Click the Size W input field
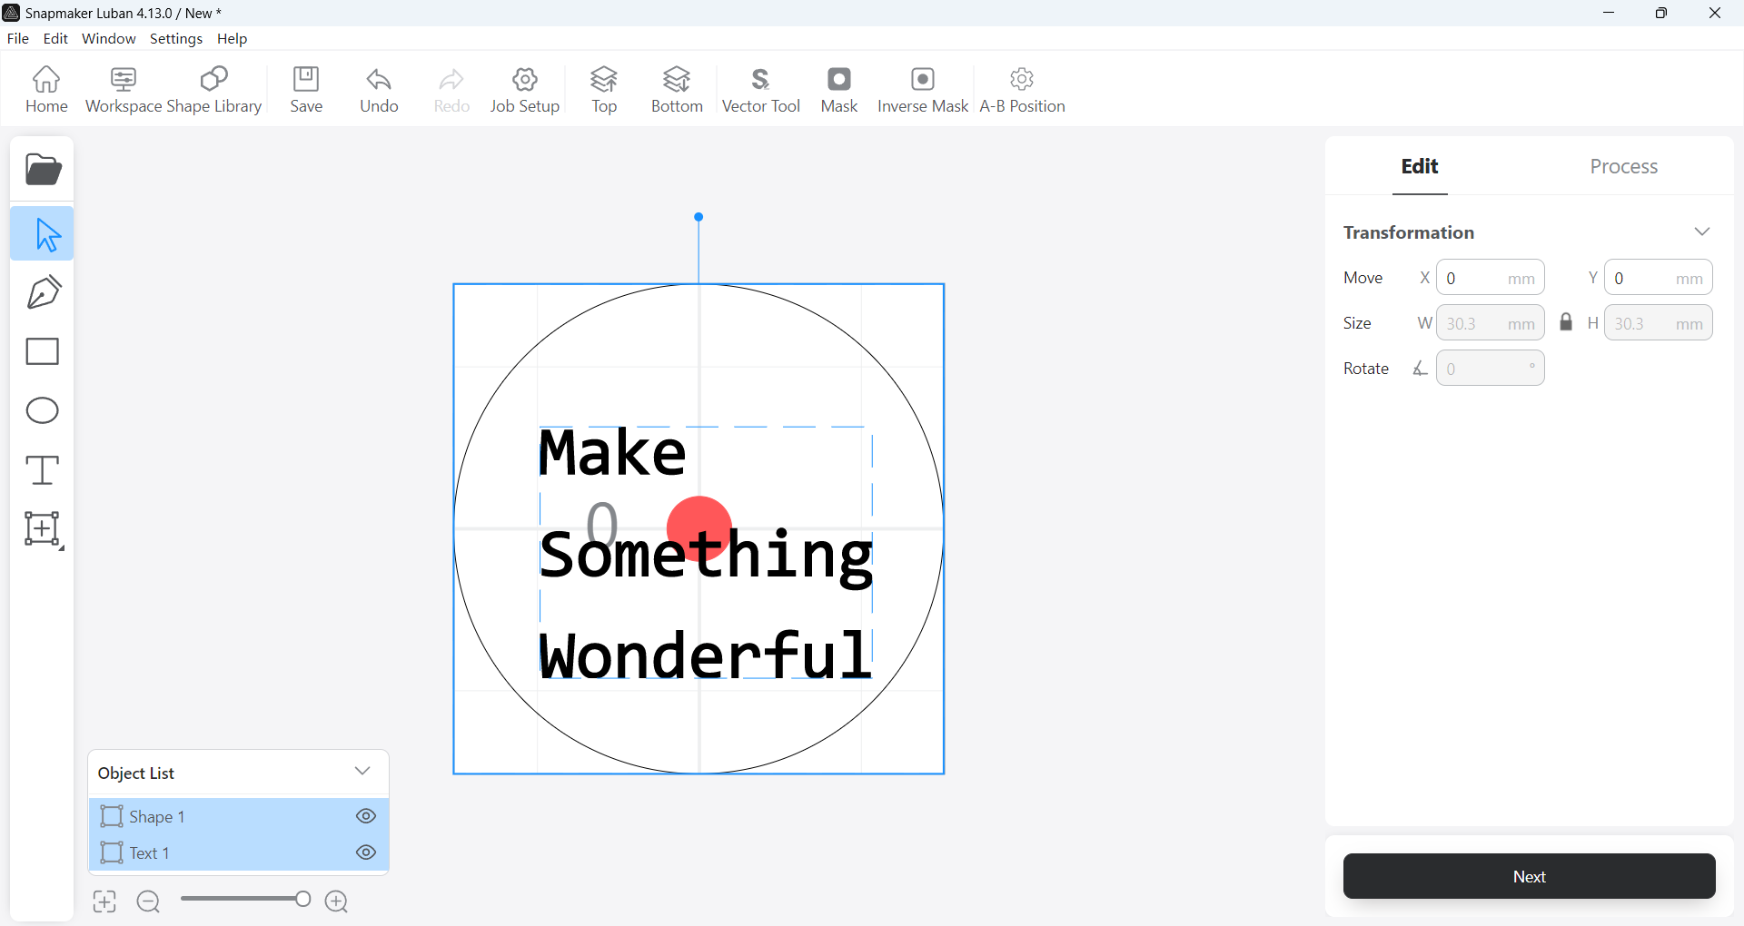The image size is (1744, 926). click(x=1491, y=323)
